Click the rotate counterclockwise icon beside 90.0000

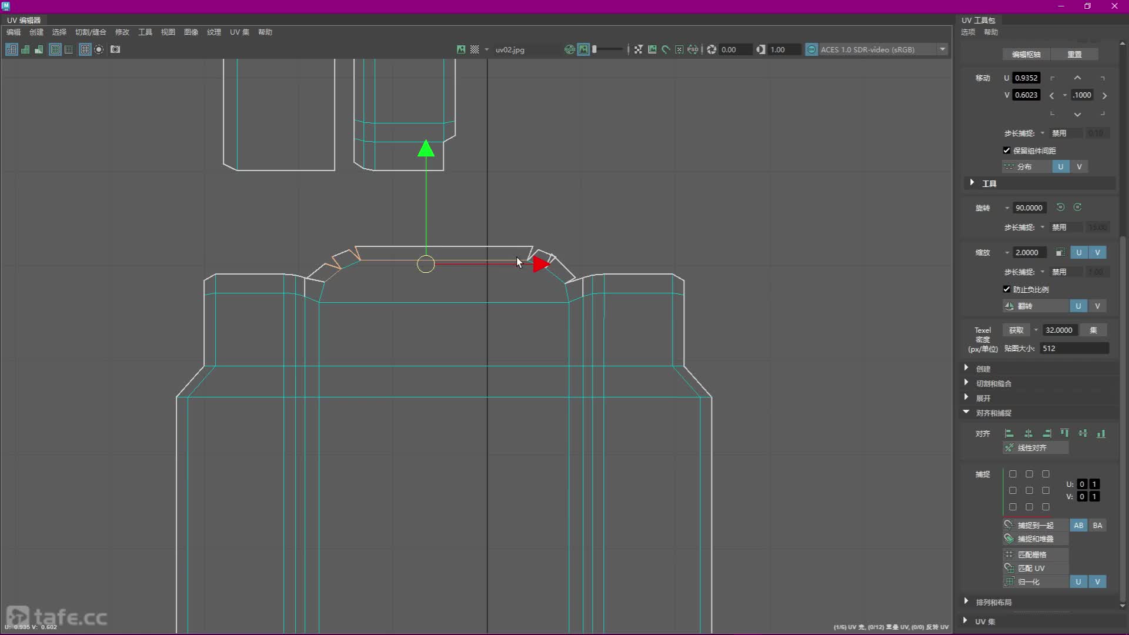[1060, 207]
